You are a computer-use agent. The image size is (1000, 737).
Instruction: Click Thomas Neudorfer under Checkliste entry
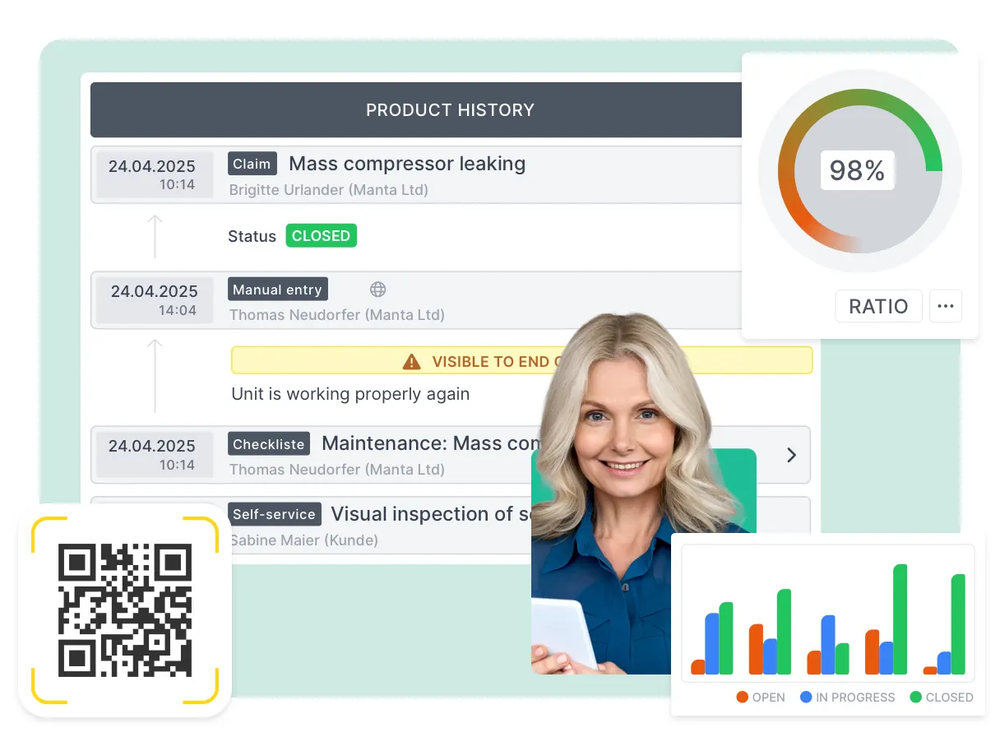(337, 470)
